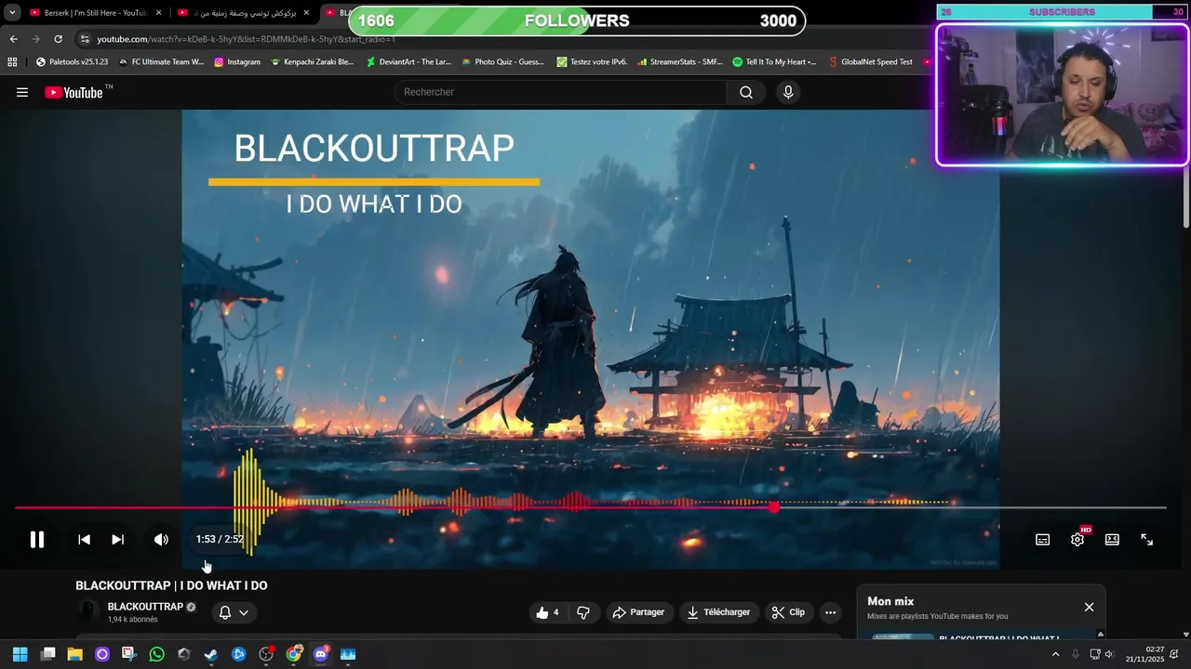Start voice search with microphone icon

click(788, 92)
